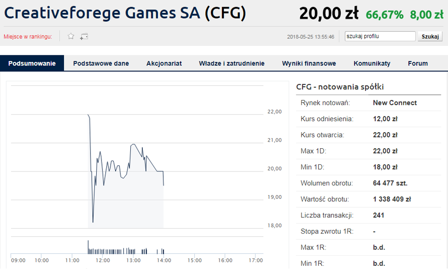Click the Szukaj search button
This screenshot has width=448, height=269.
[430, 36]
